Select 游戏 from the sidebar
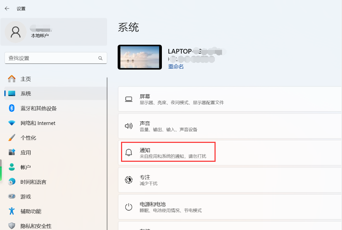The height and width of the screenshot is (230, 342). pyautogui.click(x=26, y=196)
